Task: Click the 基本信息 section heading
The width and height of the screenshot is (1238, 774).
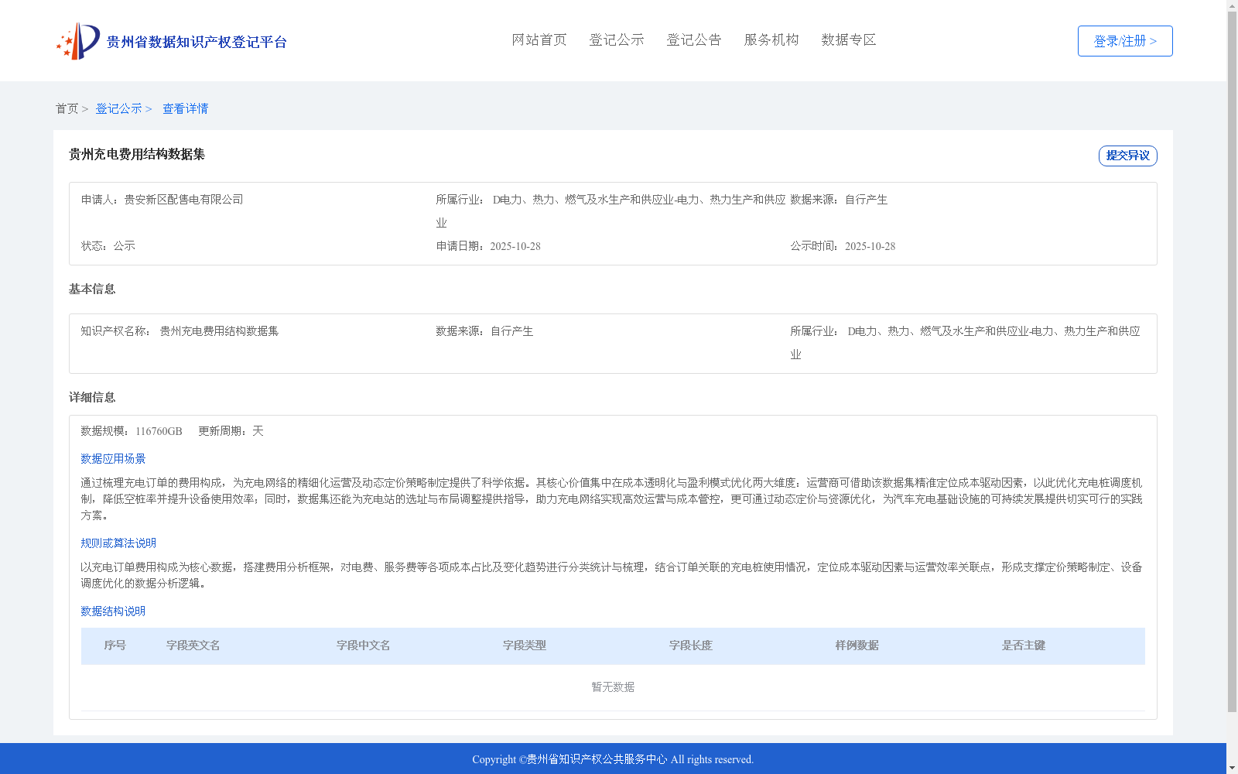Action: click(92, 289)
